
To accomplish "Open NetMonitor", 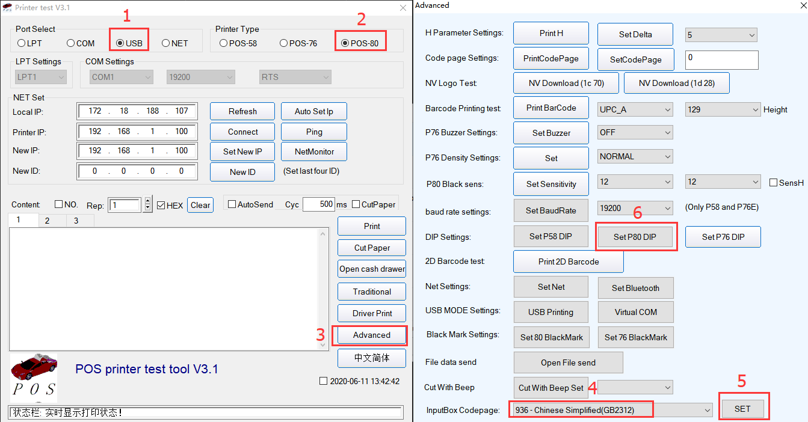I will 314,151.
